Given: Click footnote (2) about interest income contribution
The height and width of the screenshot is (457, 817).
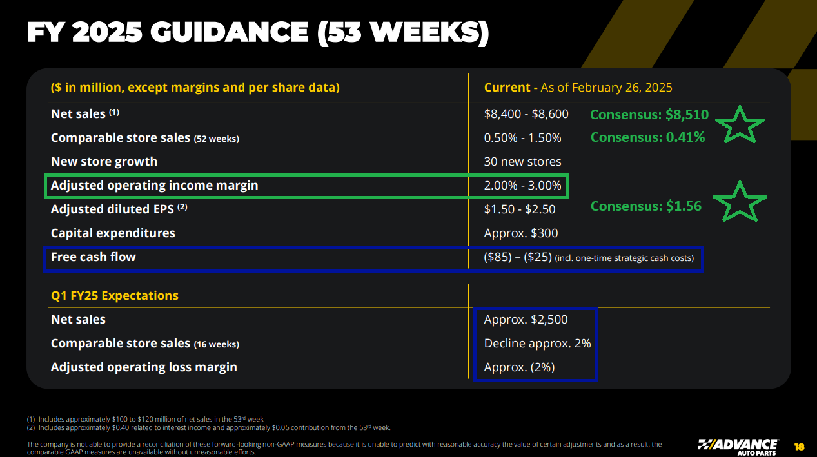Looking at the screenshot, I should pyautogui.click(x=208, y=427).
